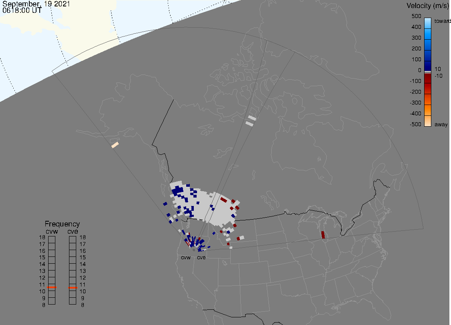451x325 pixels.
Task: Click the "September, 19 2021" date text
Action: tap(36, 4)
